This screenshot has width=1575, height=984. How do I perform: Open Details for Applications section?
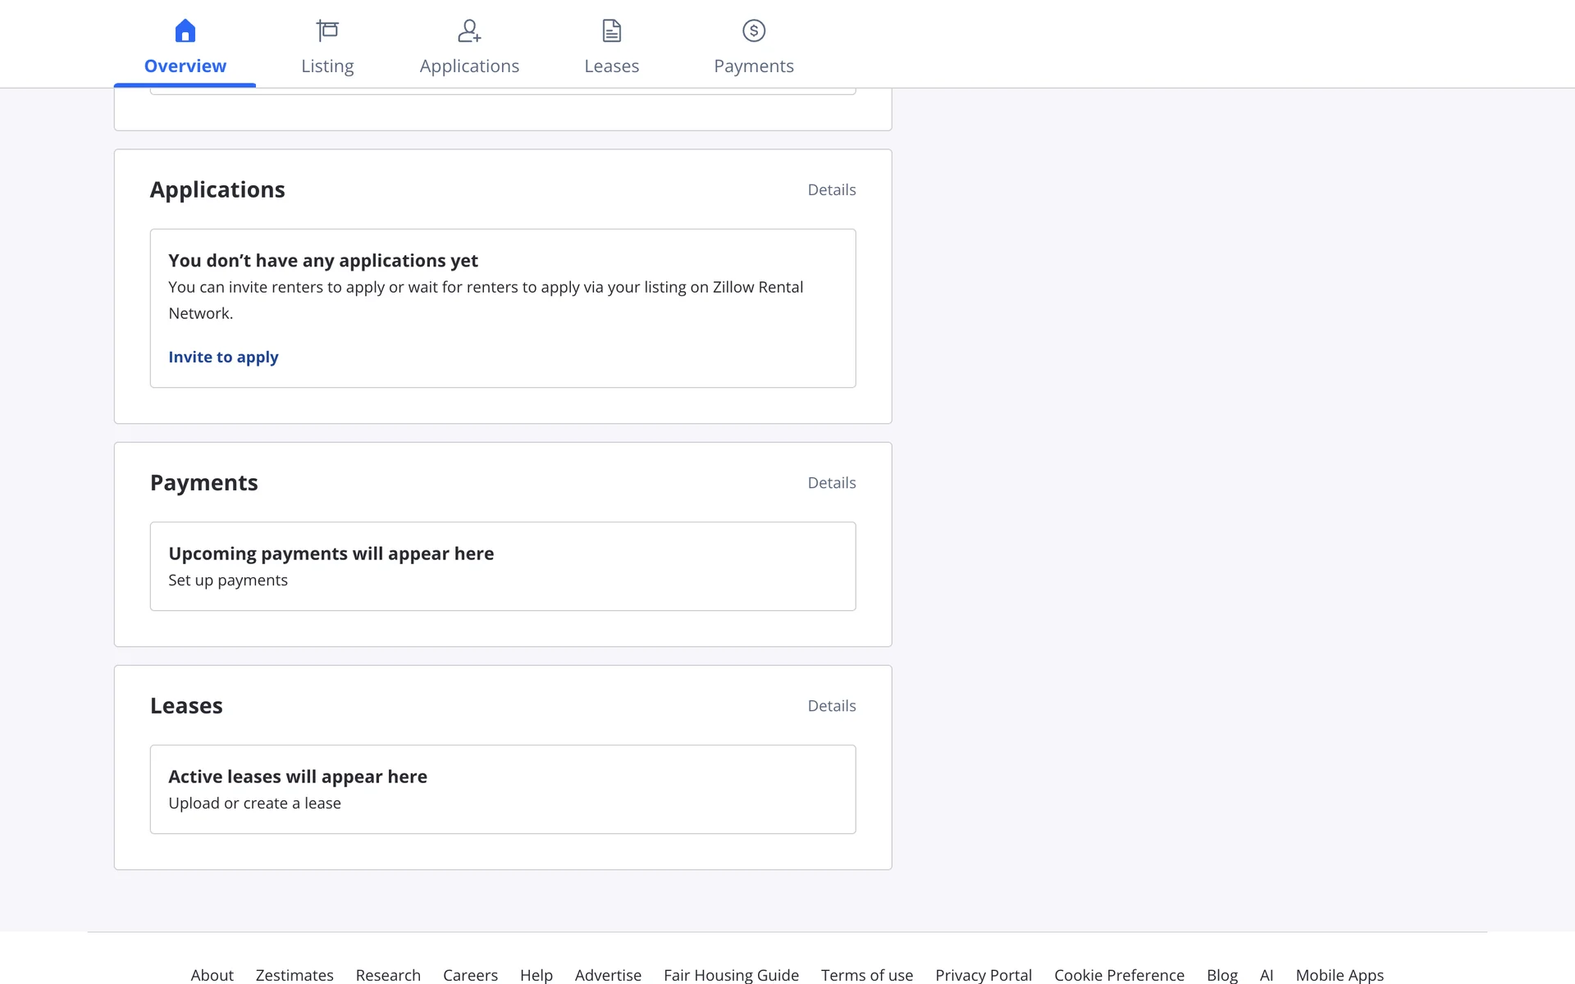831,189
